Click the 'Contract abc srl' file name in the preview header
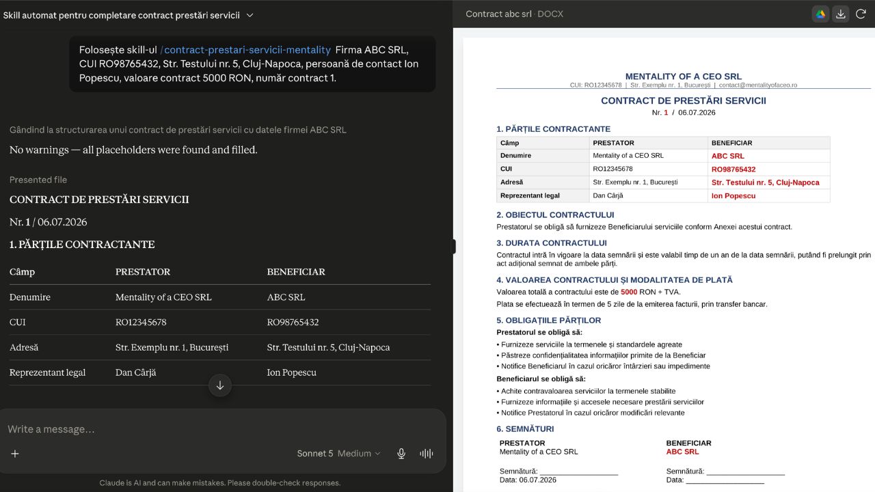The width and height of the screenshot is (875, 492). [x=498, y=14]
